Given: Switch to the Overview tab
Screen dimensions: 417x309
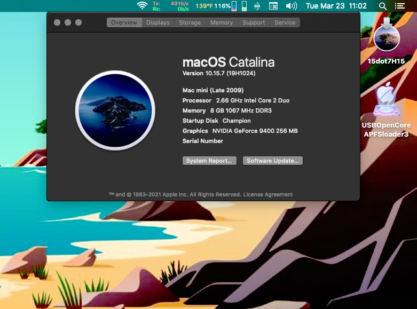Looking at the screenshot, I should [x=124, y=22].
